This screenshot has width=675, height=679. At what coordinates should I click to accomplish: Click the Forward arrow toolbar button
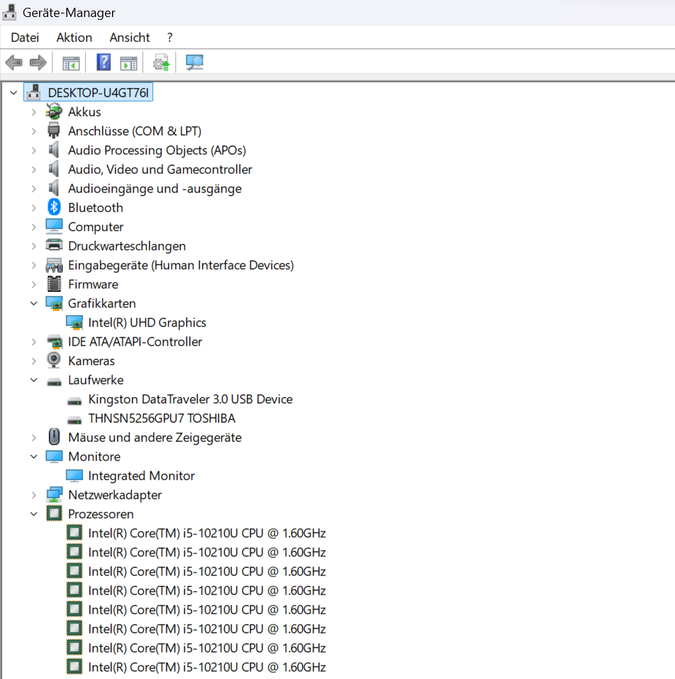(38, 63)
